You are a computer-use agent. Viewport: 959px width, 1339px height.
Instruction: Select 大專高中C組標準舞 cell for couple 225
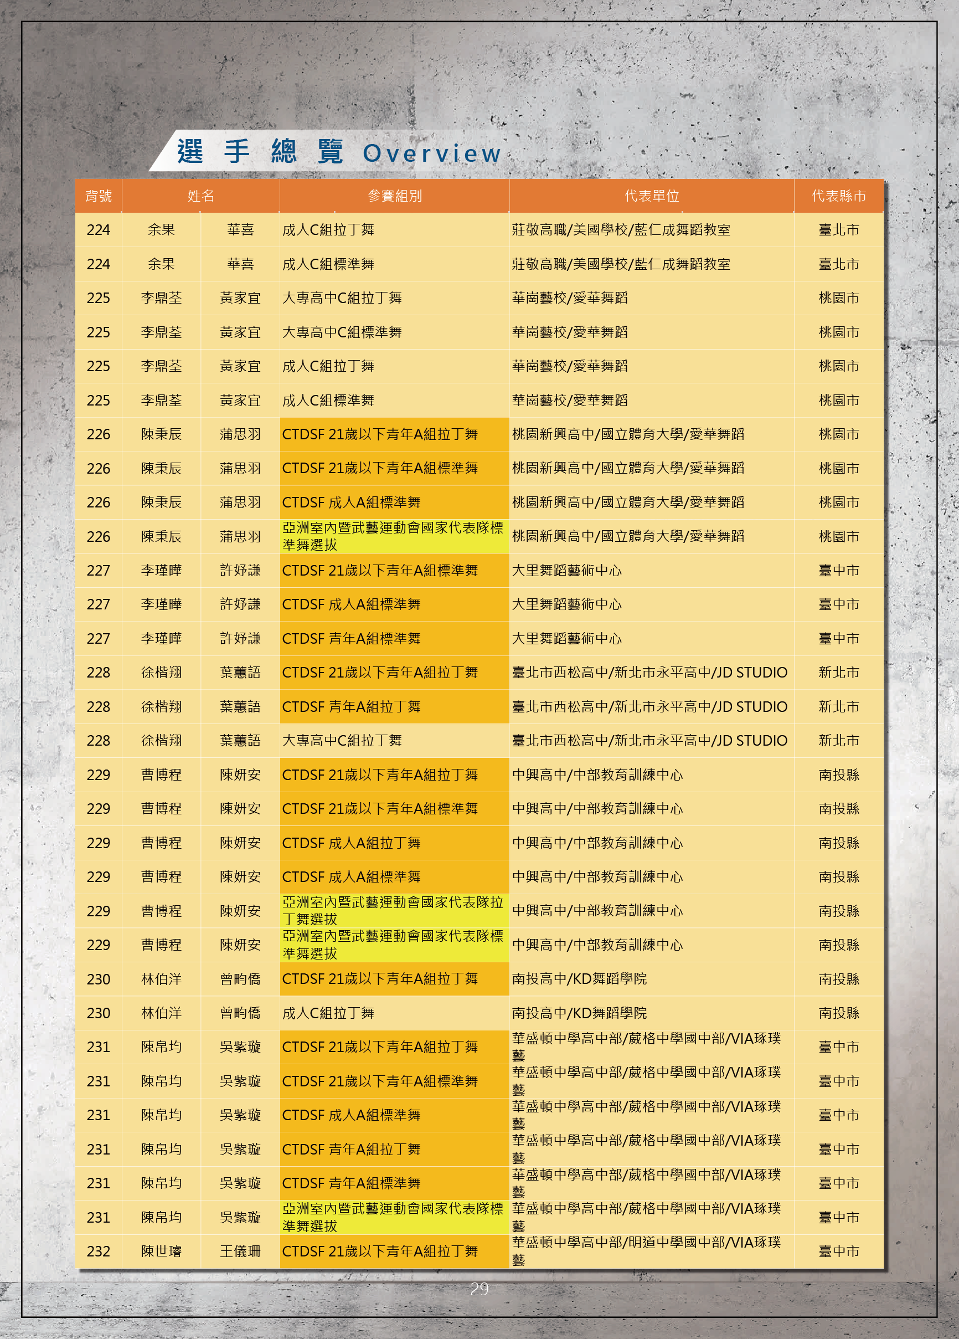click(394, 332)
